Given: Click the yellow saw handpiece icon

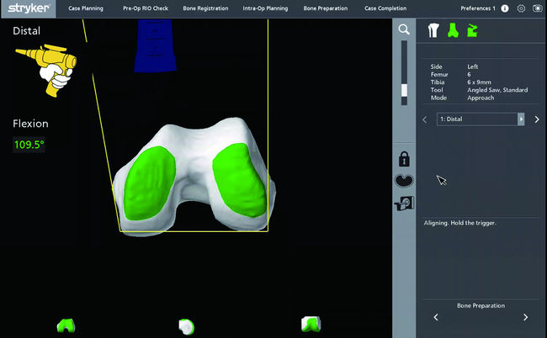Looking at the screenshot, I should [46, 70].
